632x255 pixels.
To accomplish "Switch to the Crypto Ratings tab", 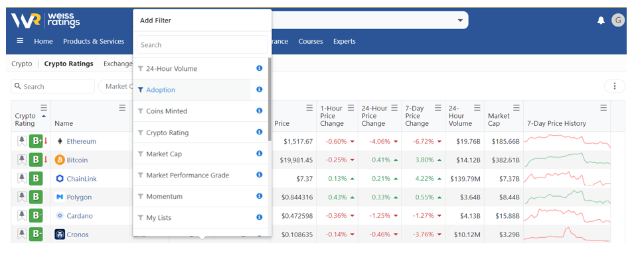I will (x=68, y=64).
